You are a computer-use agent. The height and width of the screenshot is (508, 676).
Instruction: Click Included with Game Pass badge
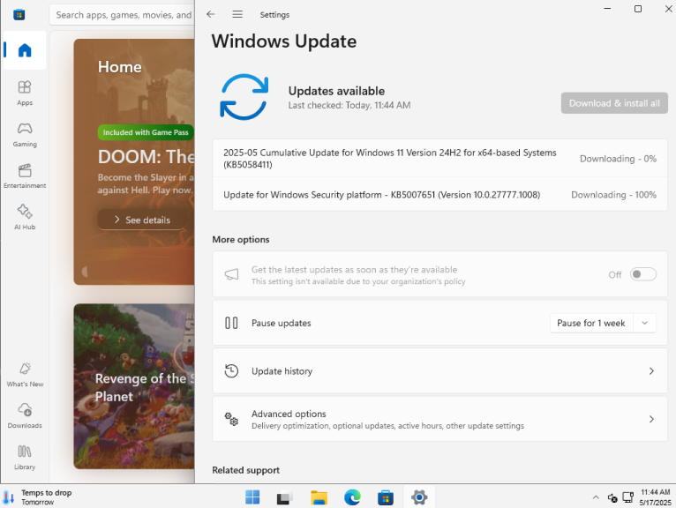pos(146,132)
